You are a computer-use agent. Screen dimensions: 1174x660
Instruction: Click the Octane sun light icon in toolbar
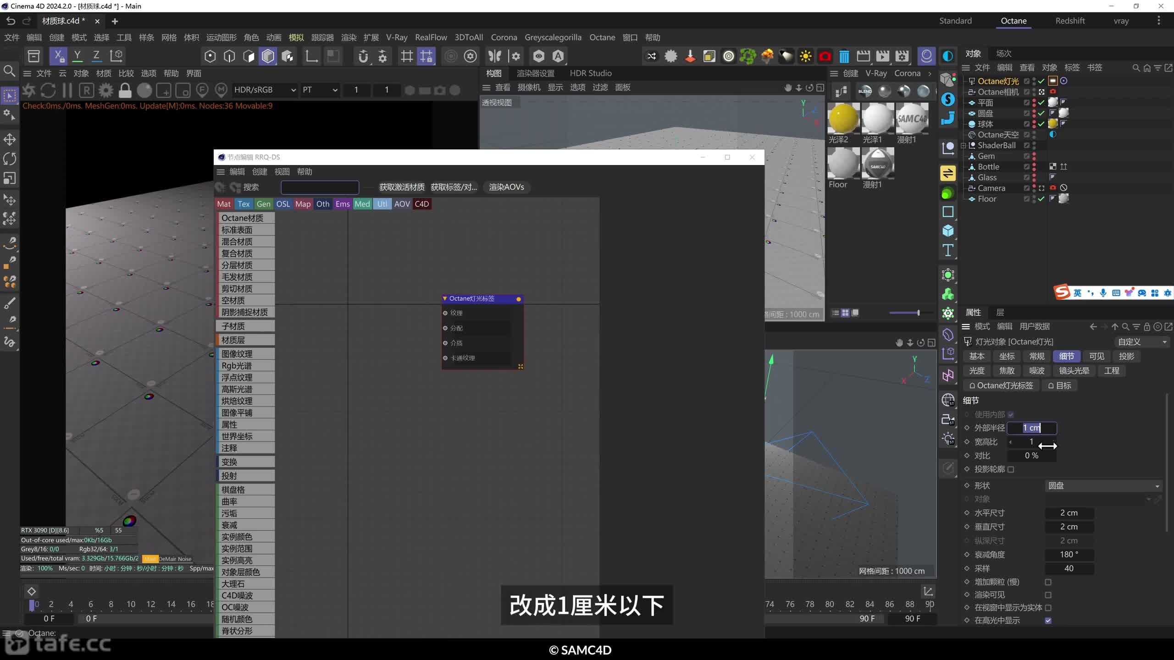[805, 56]
